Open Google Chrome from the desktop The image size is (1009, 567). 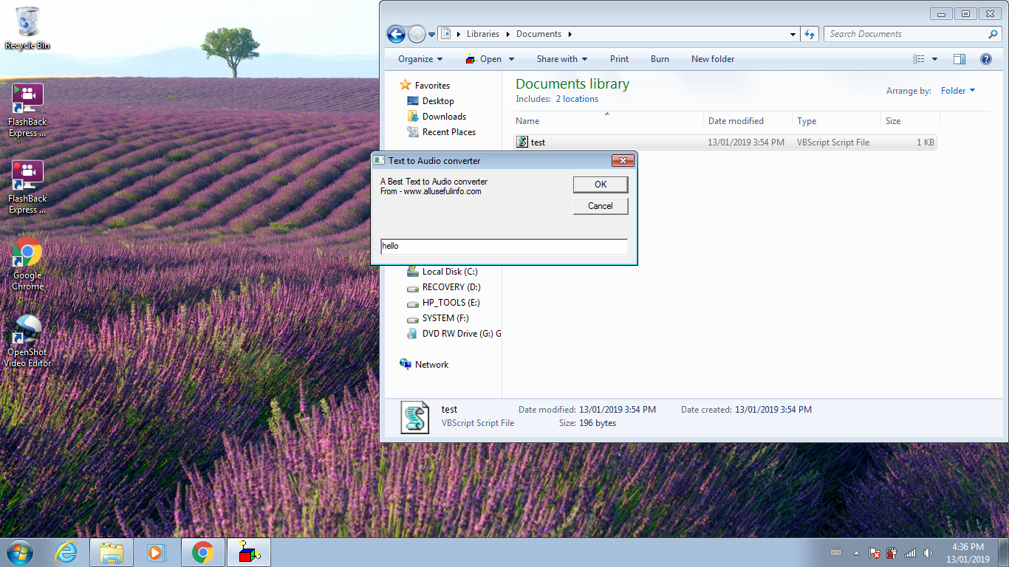[x=27, y=251]
